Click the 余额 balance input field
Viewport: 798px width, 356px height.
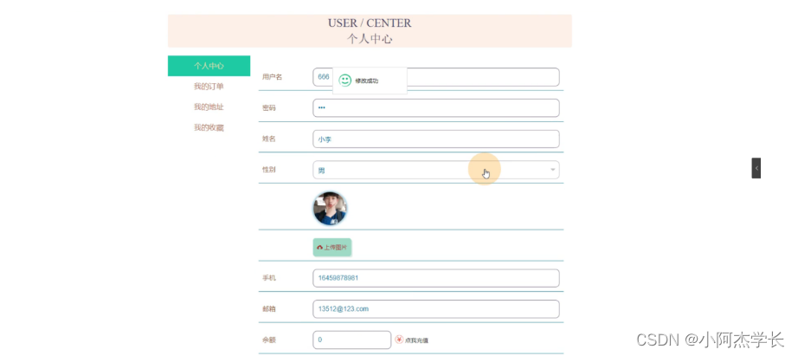351,340
